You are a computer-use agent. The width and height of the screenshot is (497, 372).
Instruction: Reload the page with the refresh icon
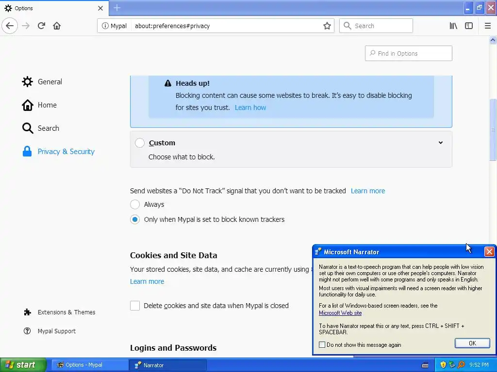41,26
